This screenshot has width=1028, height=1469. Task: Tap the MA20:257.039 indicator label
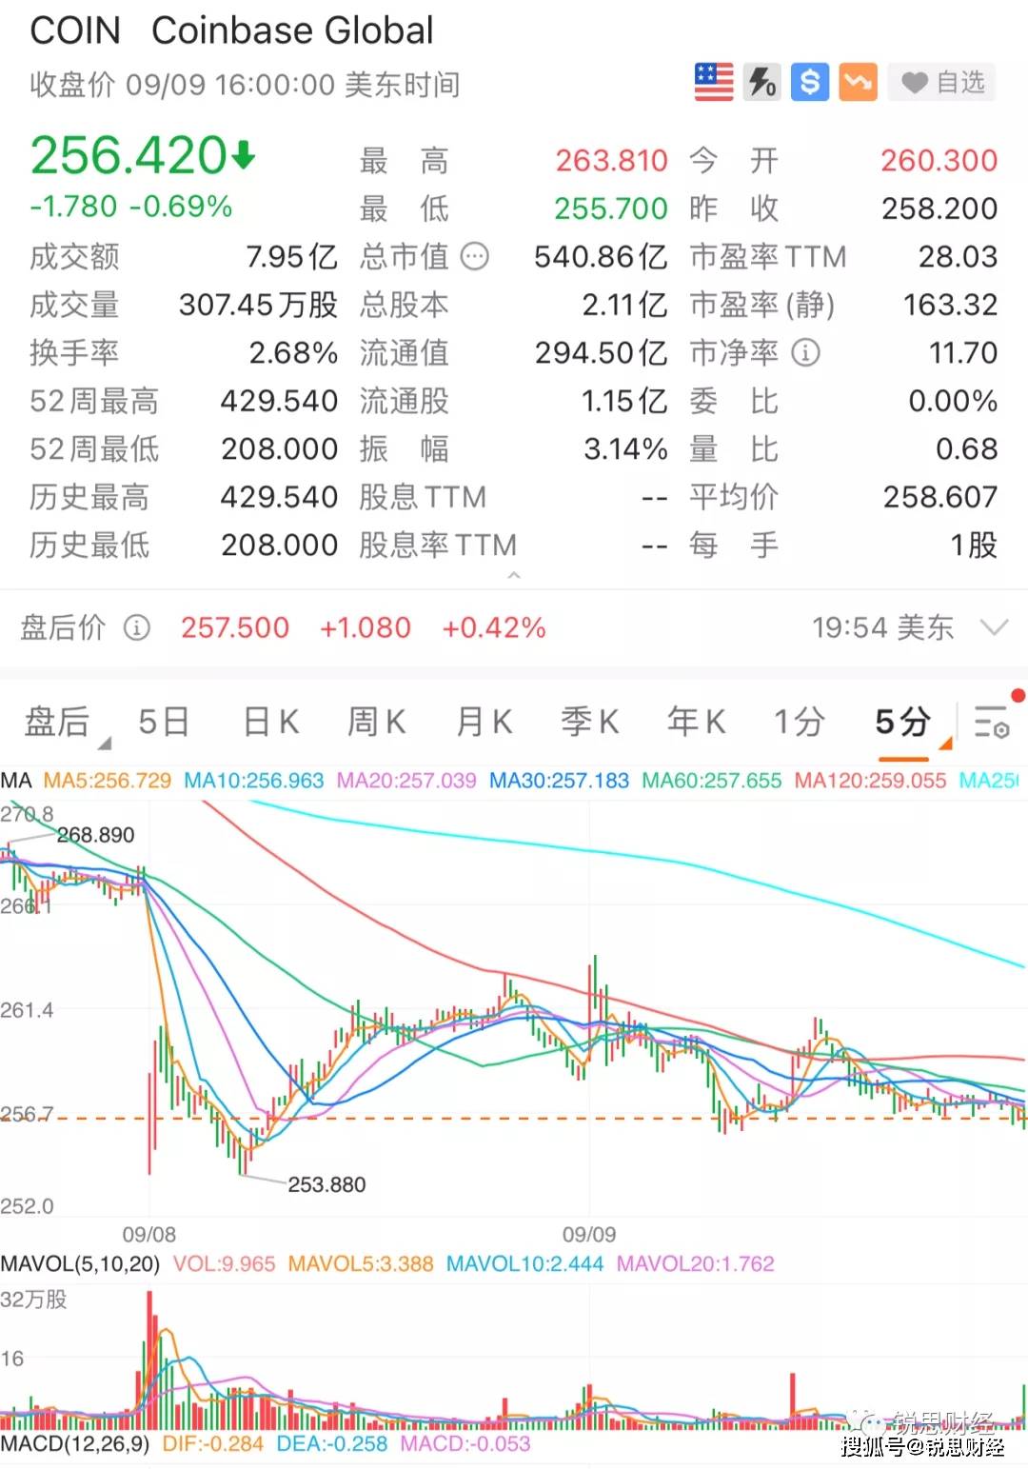[406, 781]
